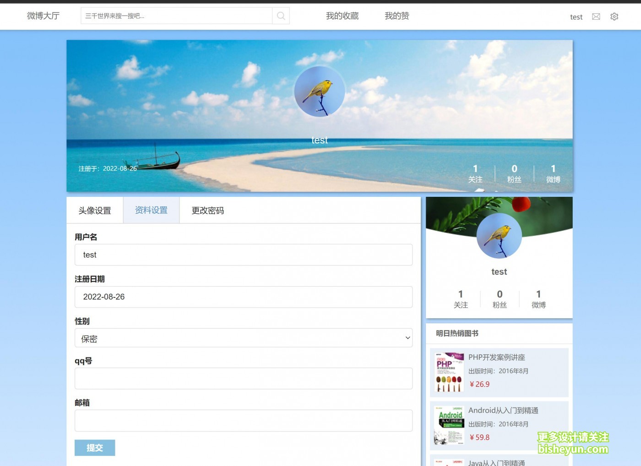The width and height of the screenshot is (641, 466).
Task: Click sidebar card 微博 count
Action: 538,299
